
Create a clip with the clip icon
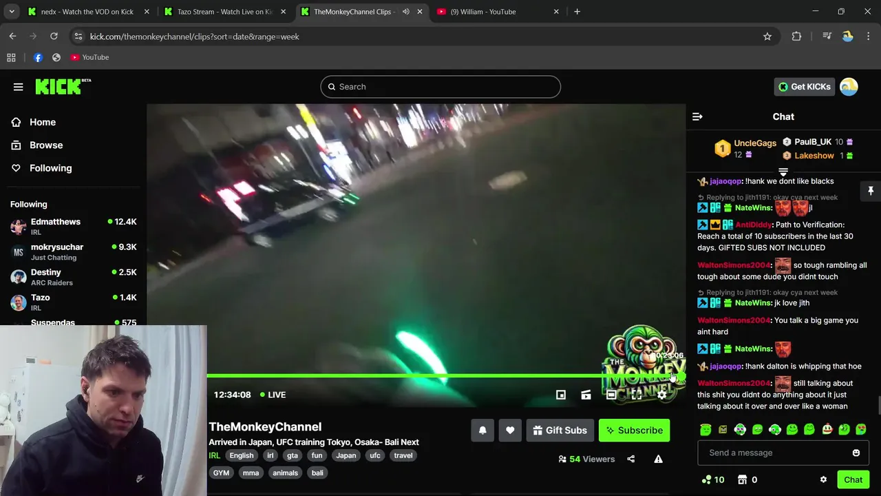[586, 395]
